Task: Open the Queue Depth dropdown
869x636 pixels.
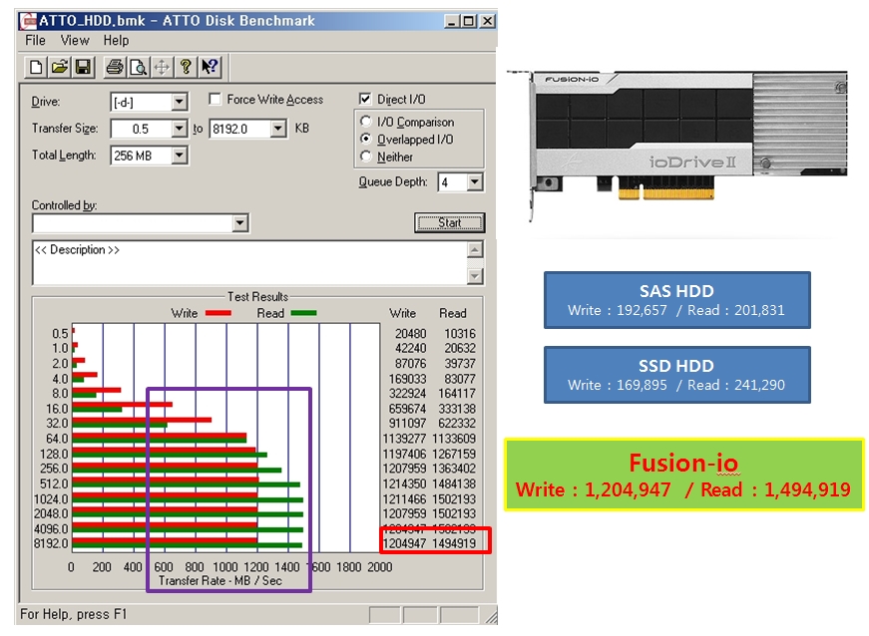Action: click(474, 182)
